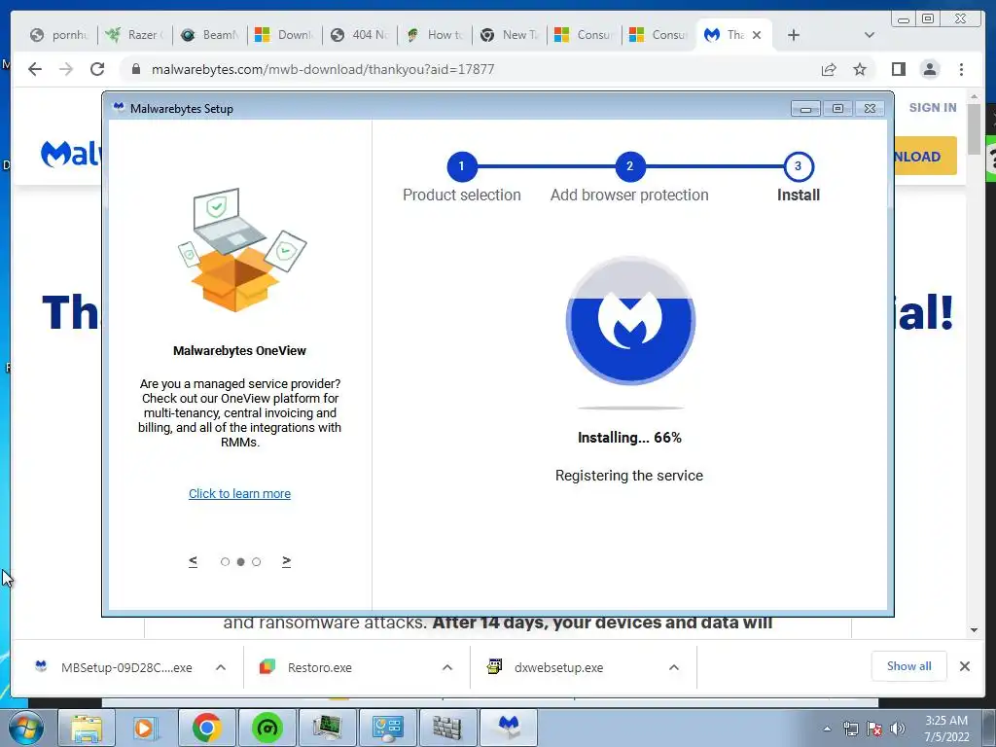This screenshot has width=996, height=747.
Task: Close the downloads bar
Action: pos(965,666)
